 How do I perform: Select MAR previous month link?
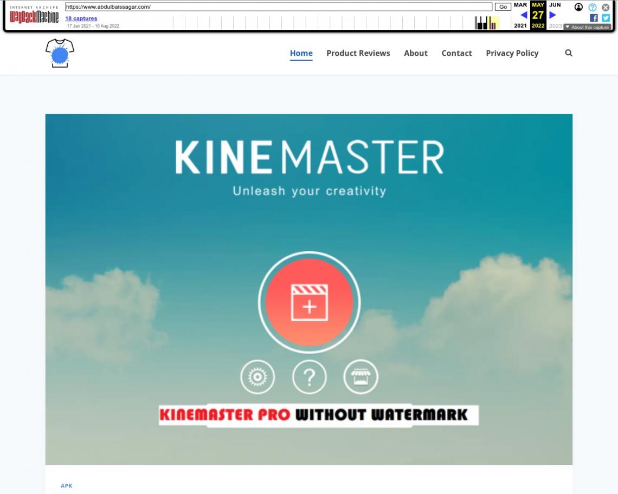tap(520, 5)
